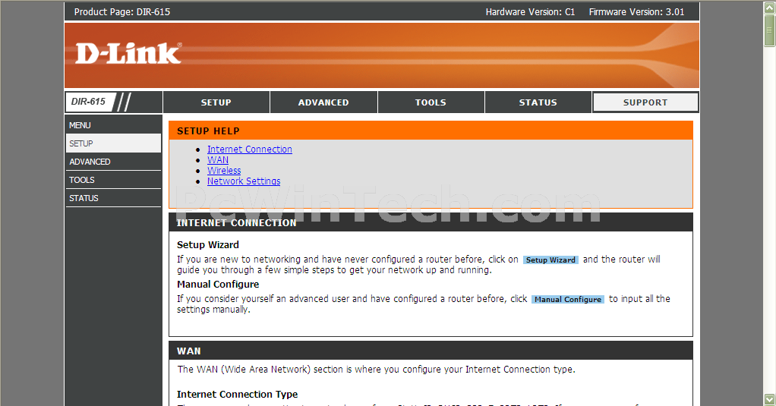Click the Hardware Version: C1 text
Screen dimensions: 776x406
pos(530,12)
